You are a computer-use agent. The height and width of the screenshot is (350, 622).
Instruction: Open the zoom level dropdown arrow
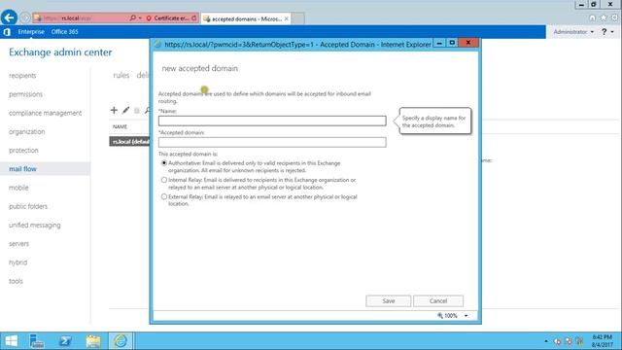tap(466, 316)
